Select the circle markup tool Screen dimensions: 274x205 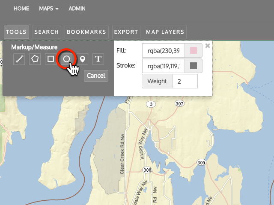[66, 59]
